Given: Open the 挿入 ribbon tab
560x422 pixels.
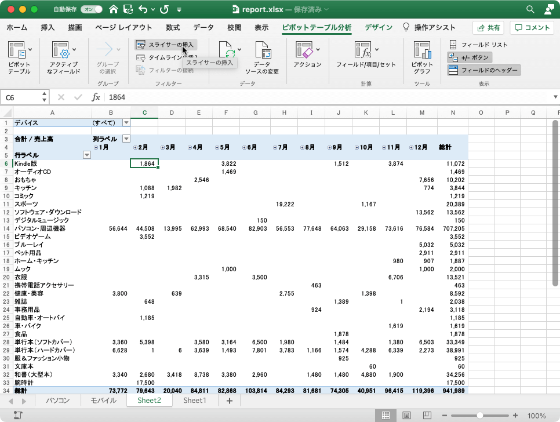Looking at the screenshot, I should 48,27.
